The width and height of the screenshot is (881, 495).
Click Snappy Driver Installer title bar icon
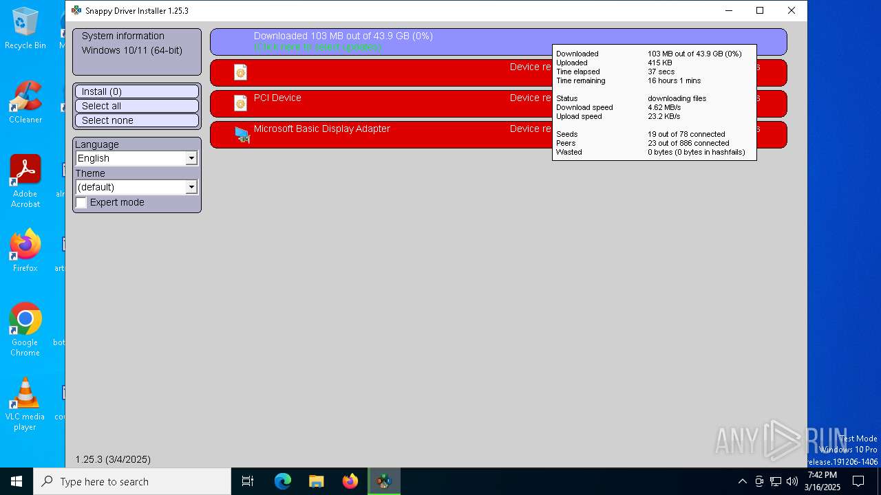pyautogui.click(x=76, y=10)
